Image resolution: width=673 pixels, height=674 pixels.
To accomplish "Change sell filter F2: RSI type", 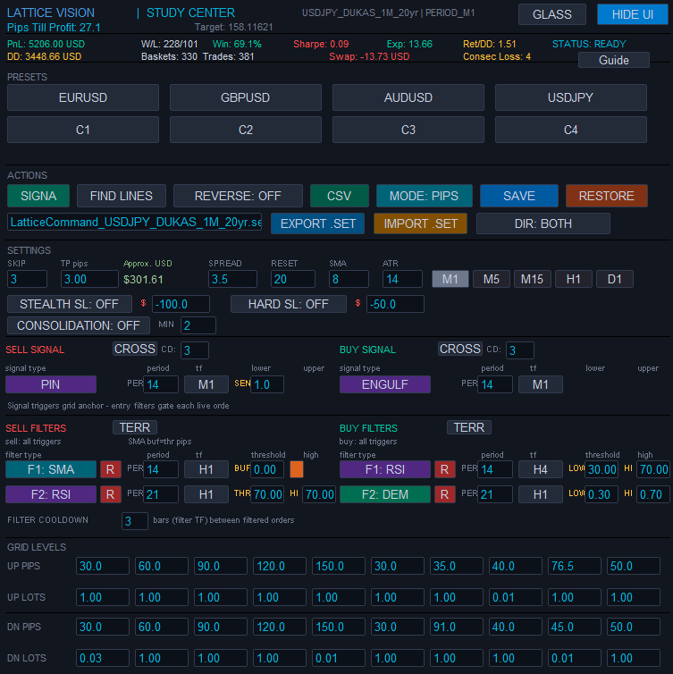I will 51,494.
